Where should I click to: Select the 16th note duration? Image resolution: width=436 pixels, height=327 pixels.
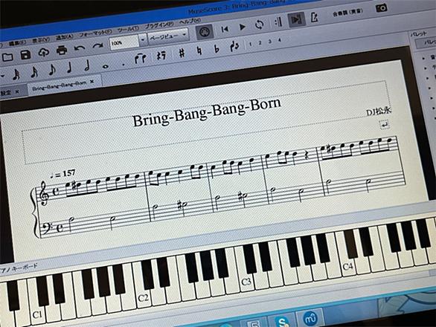click(34, 73)
